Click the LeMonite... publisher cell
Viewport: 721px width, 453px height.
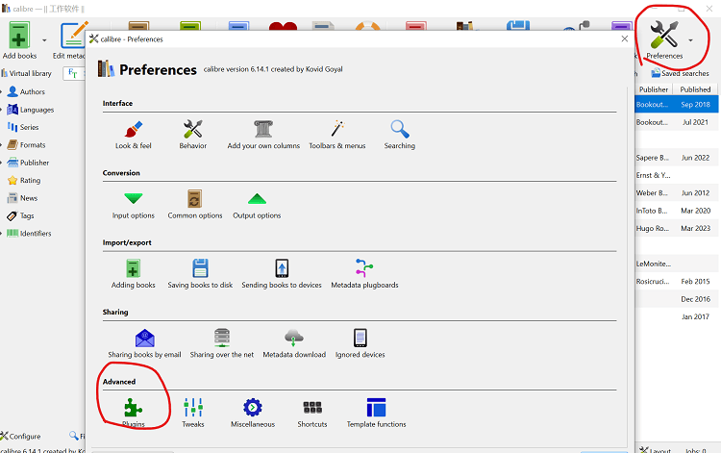[654, 264]
